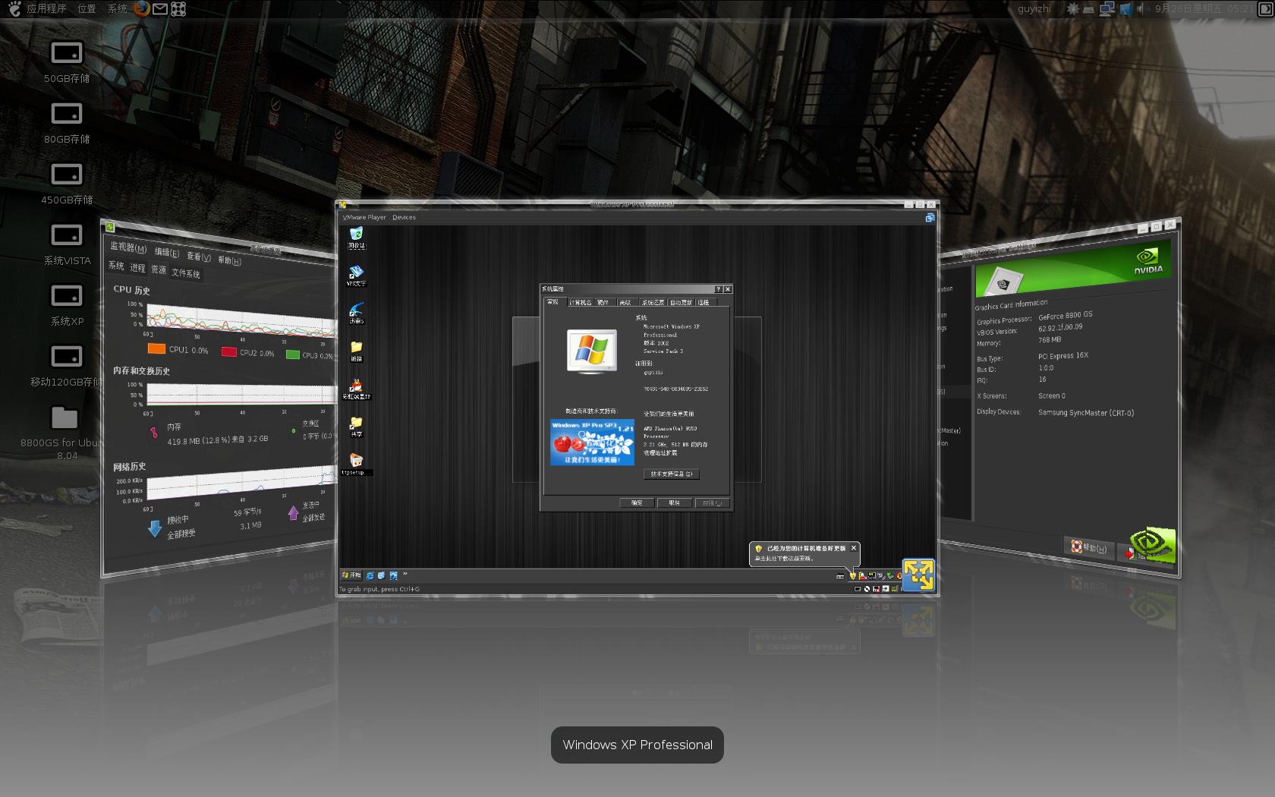Screen dimensions: 1275x797
Task: Click help question mark in 系统属性 title bar
Action: 718,289
